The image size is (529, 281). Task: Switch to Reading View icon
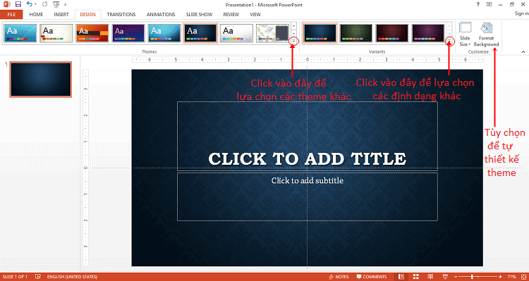tap(431, 277)
